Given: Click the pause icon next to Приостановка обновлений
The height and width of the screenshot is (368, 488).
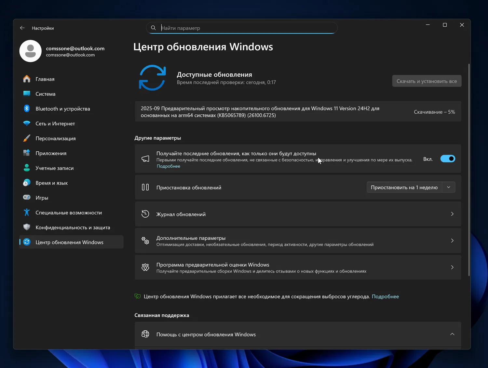Looking at the screenshot, I should tap(145, 187).
